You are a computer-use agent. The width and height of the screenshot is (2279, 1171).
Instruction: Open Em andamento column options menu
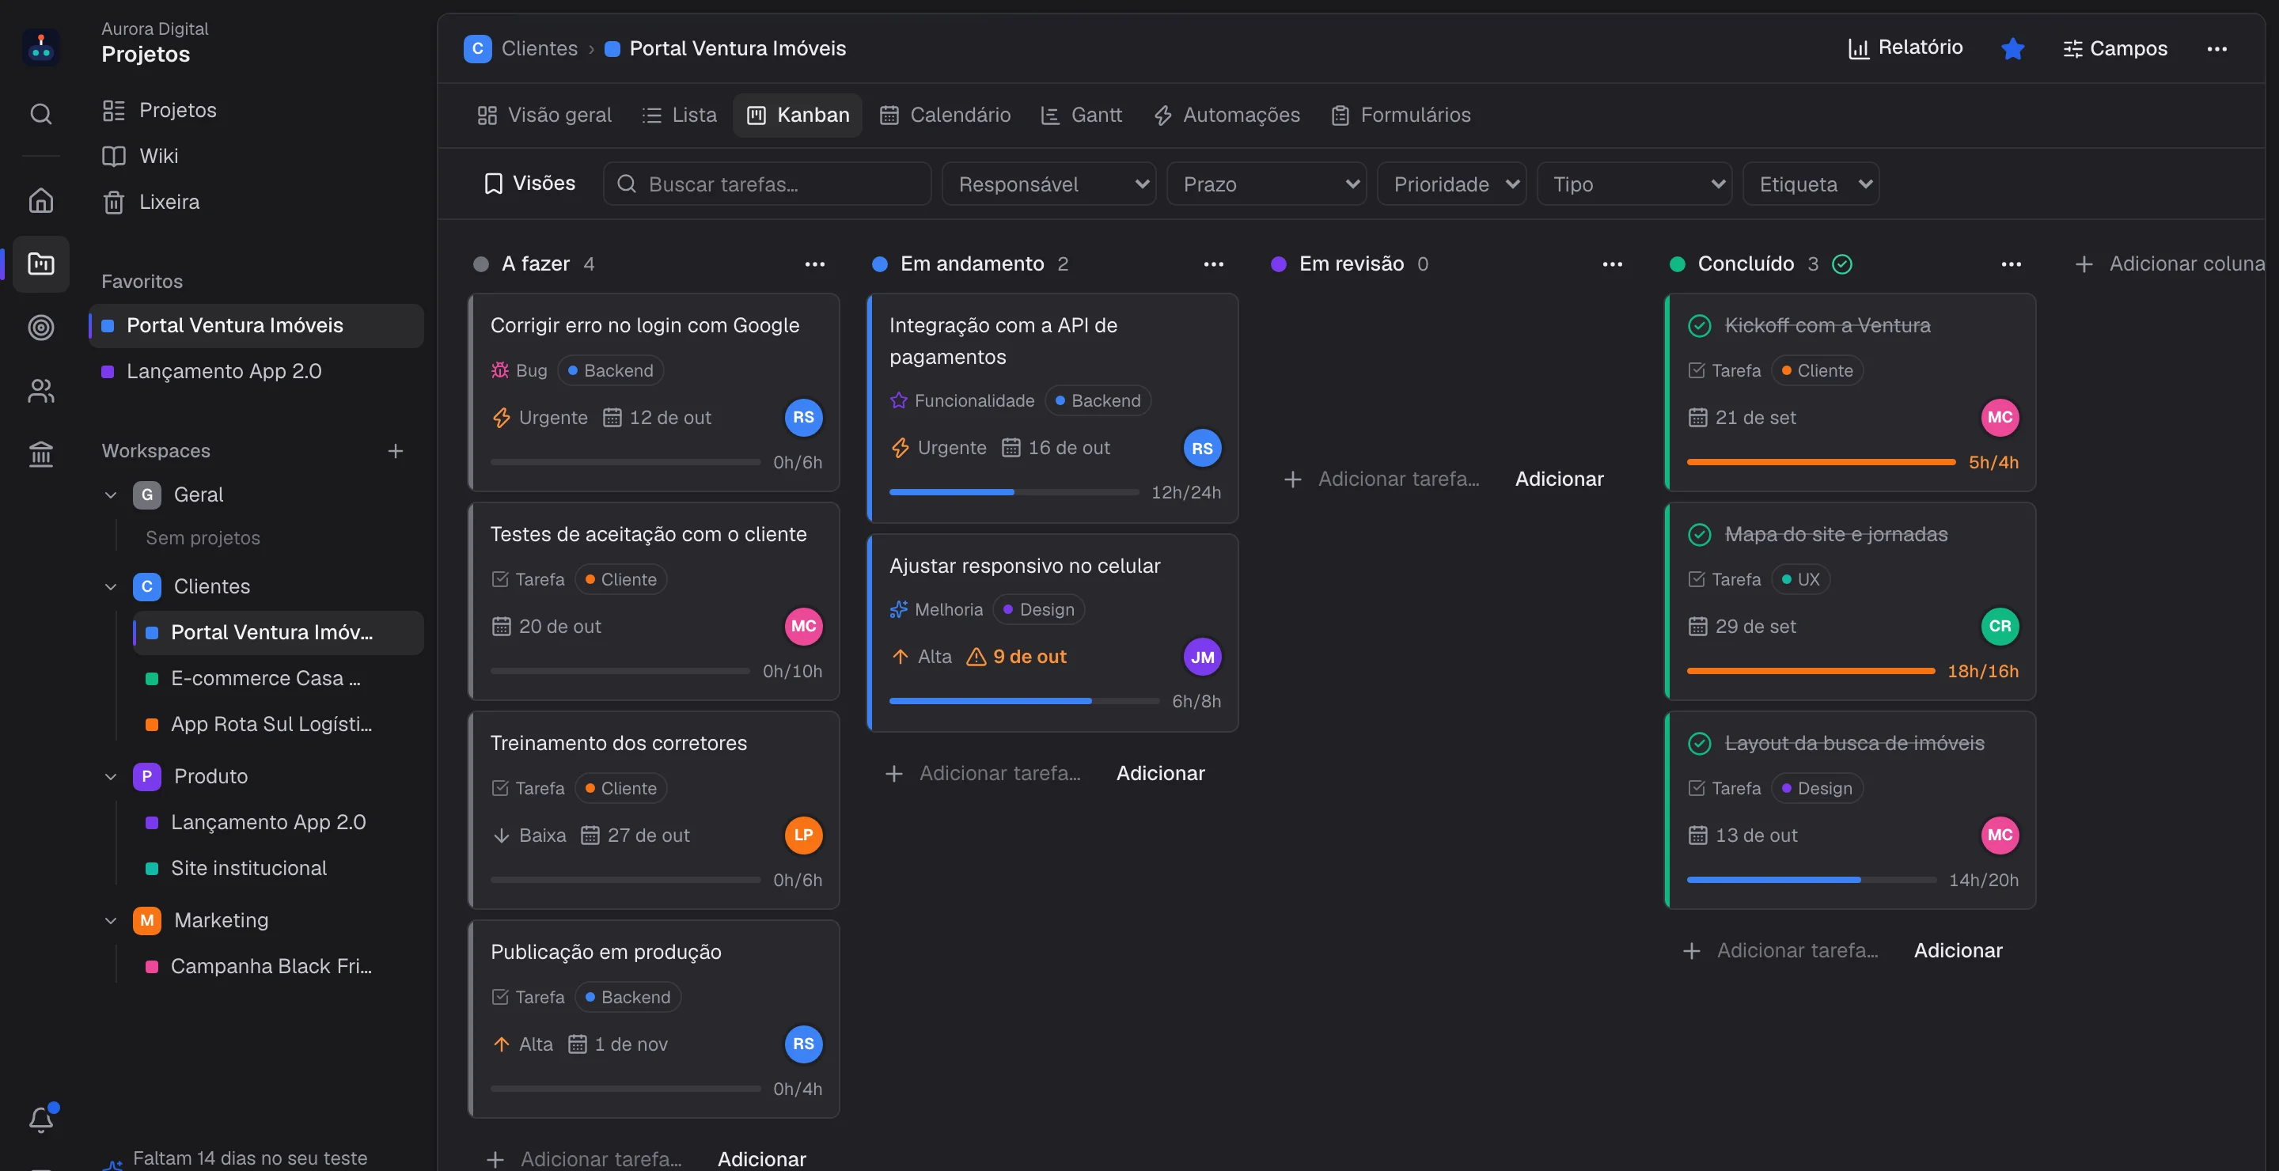pyautogui.click(x=1214, y=263)
